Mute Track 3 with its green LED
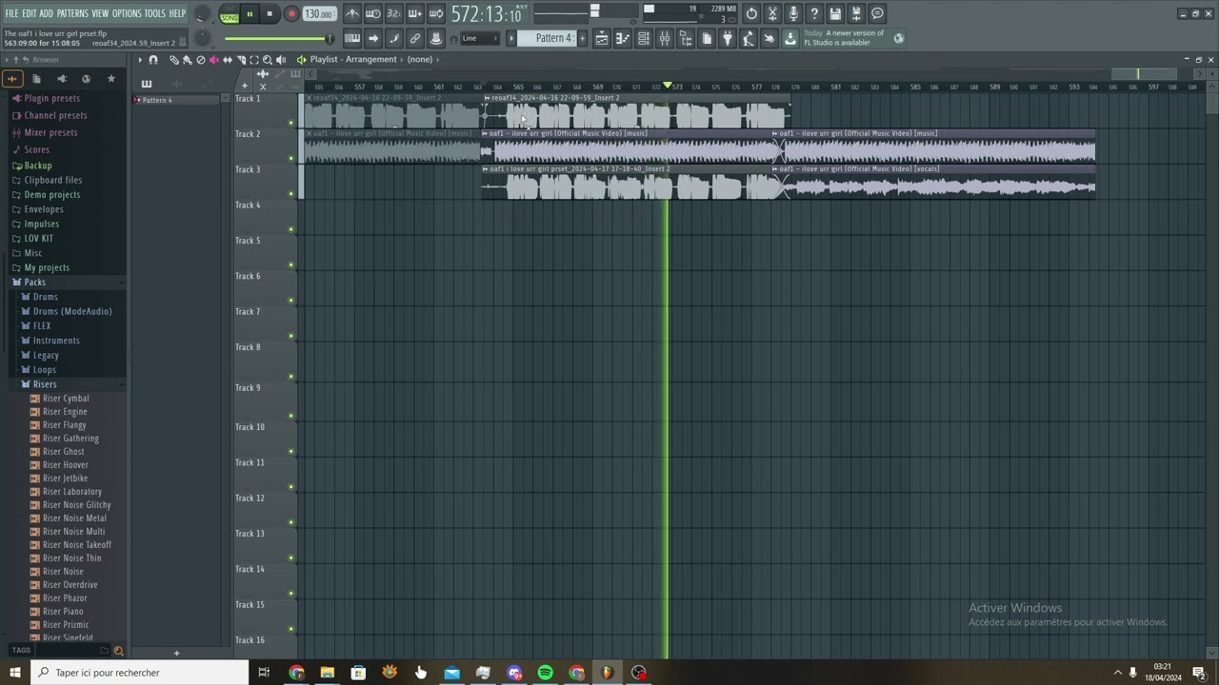The height and width of the screenshot is (685, 1219). coord(291,194)
